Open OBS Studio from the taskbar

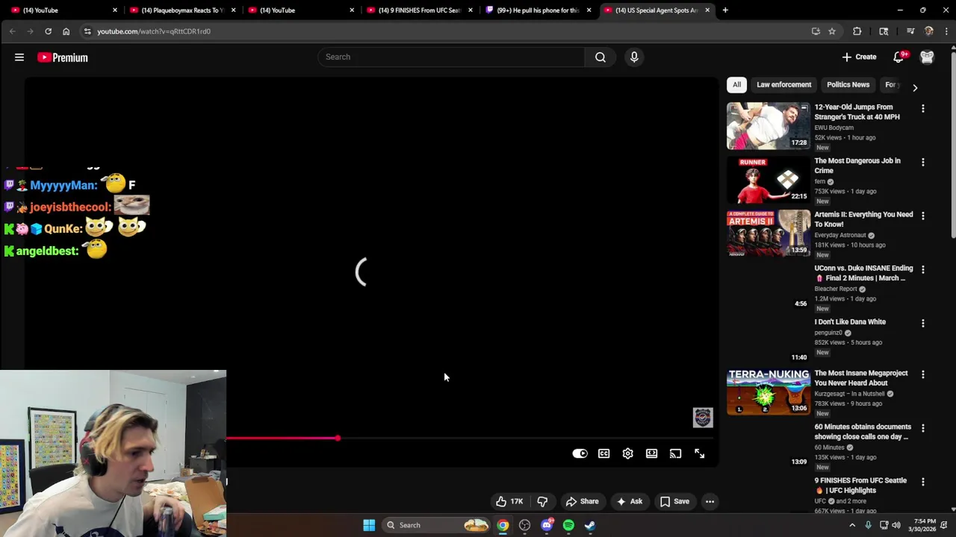coord(525,525)
